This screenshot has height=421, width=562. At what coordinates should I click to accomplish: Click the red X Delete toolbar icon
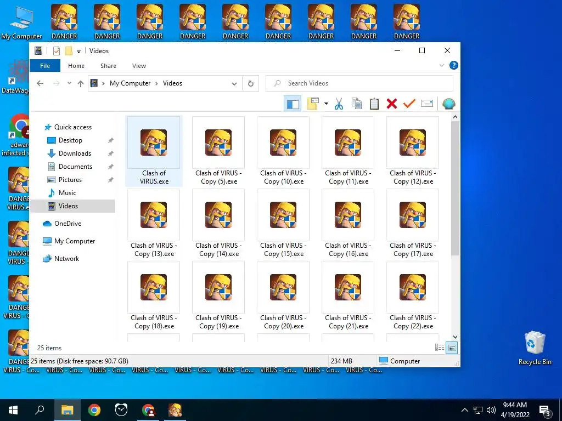tap(392, 104)
